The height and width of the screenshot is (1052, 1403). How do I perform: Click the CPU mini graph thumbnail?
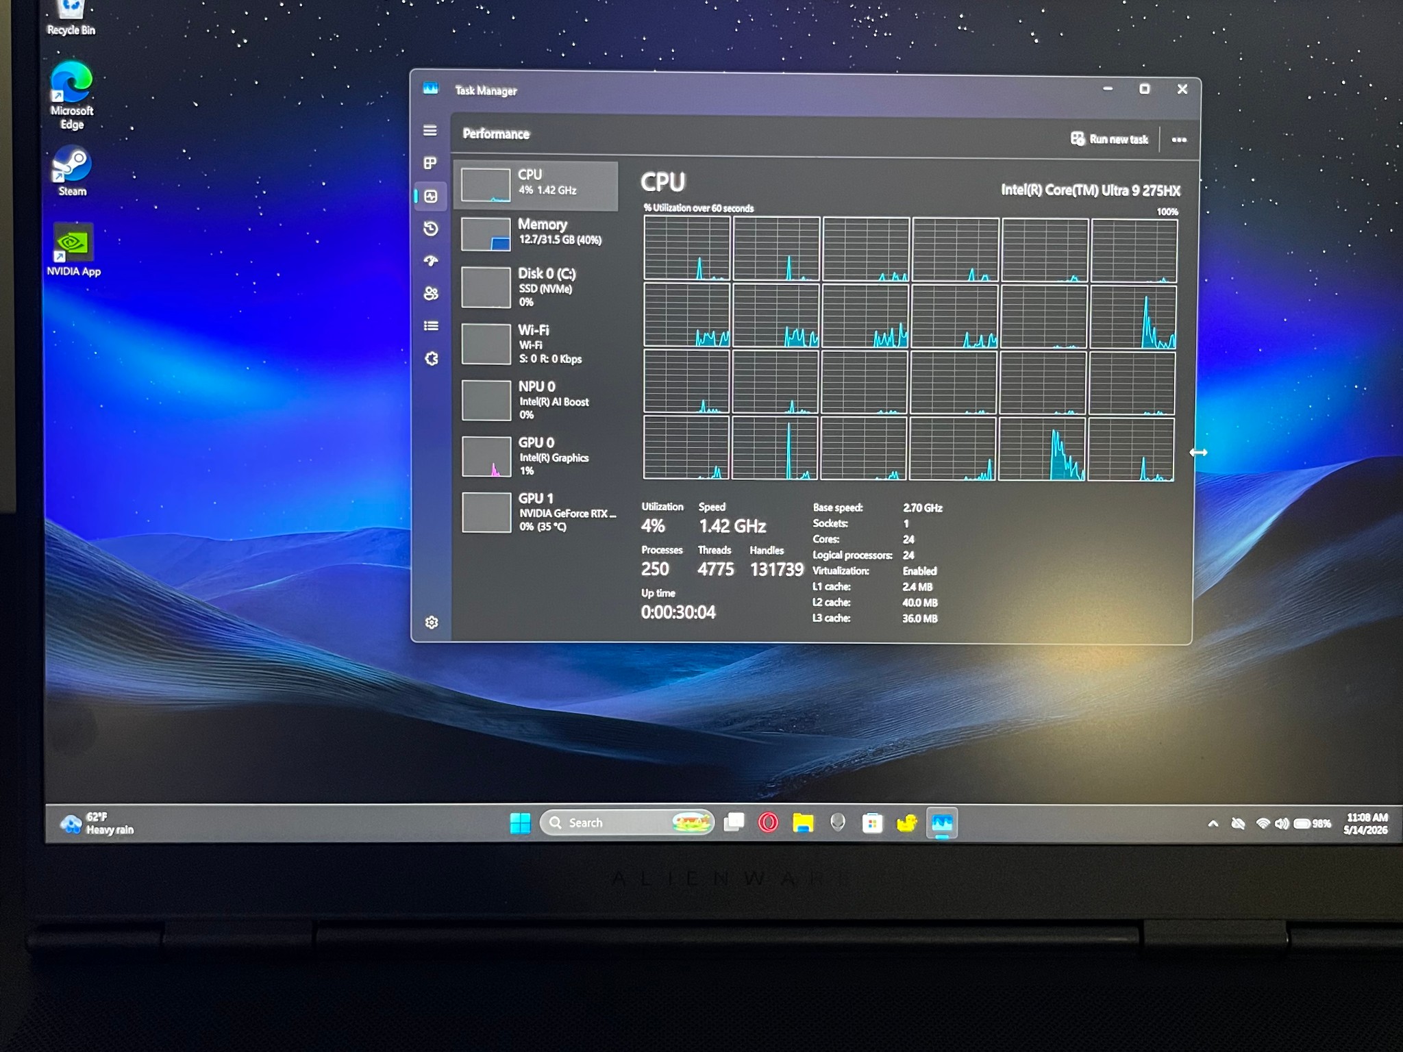(x=486, y=186)
